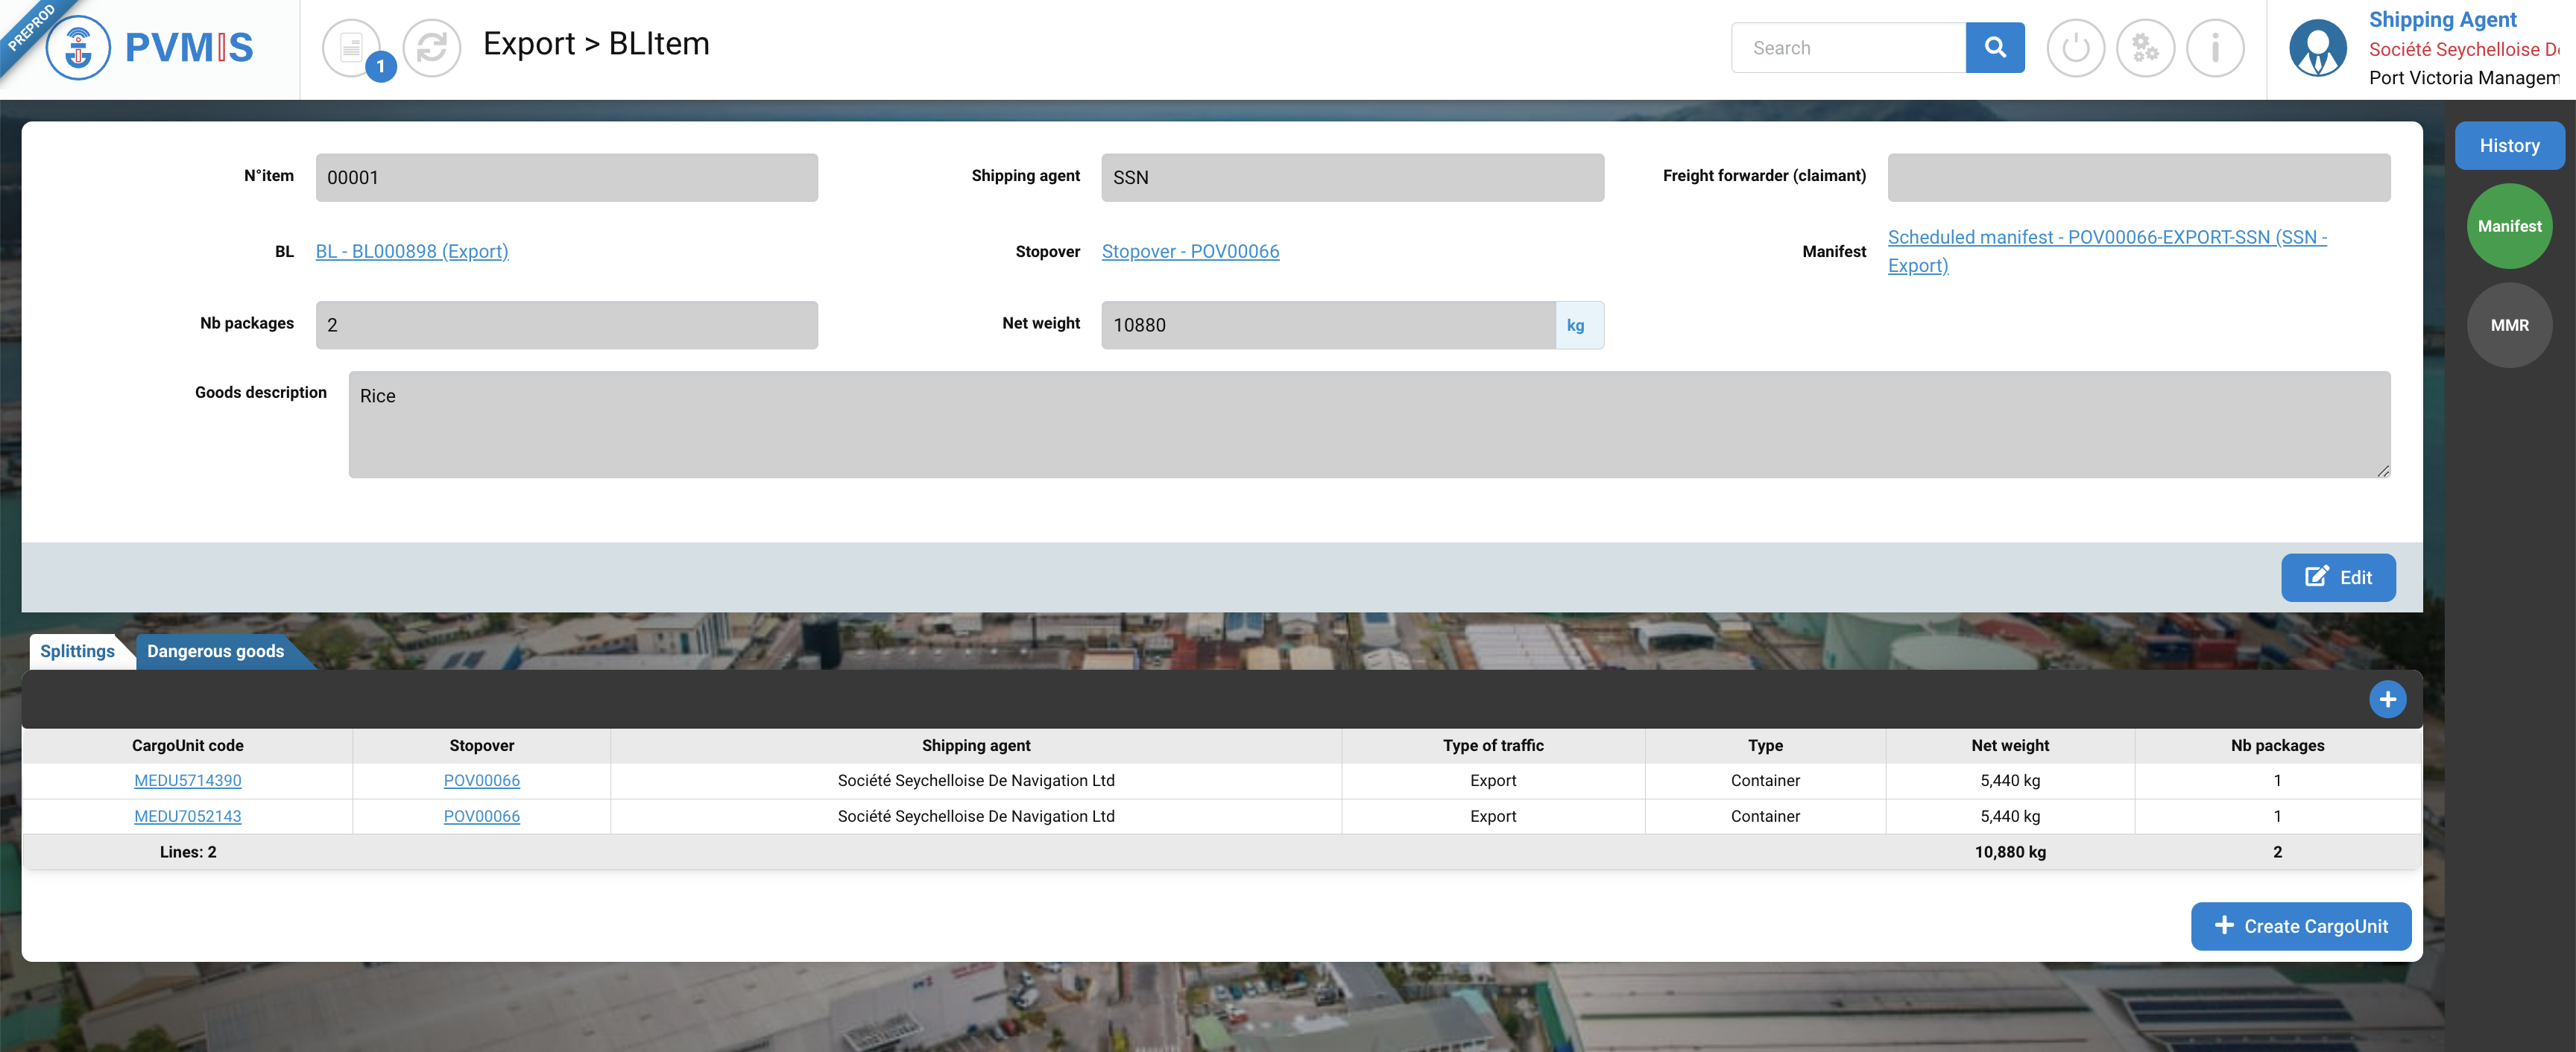
Task: Open cargo unit MEDU5714390 link
Action: pyautogui.click(x=187, y=780)
